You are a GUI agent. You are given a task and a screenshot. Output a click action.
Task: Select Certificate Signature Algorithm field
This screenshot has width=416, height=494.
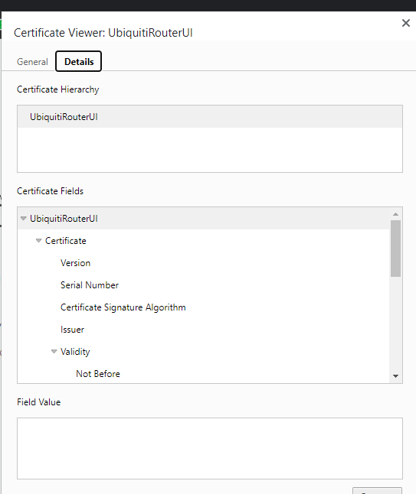tap(204, 307)
